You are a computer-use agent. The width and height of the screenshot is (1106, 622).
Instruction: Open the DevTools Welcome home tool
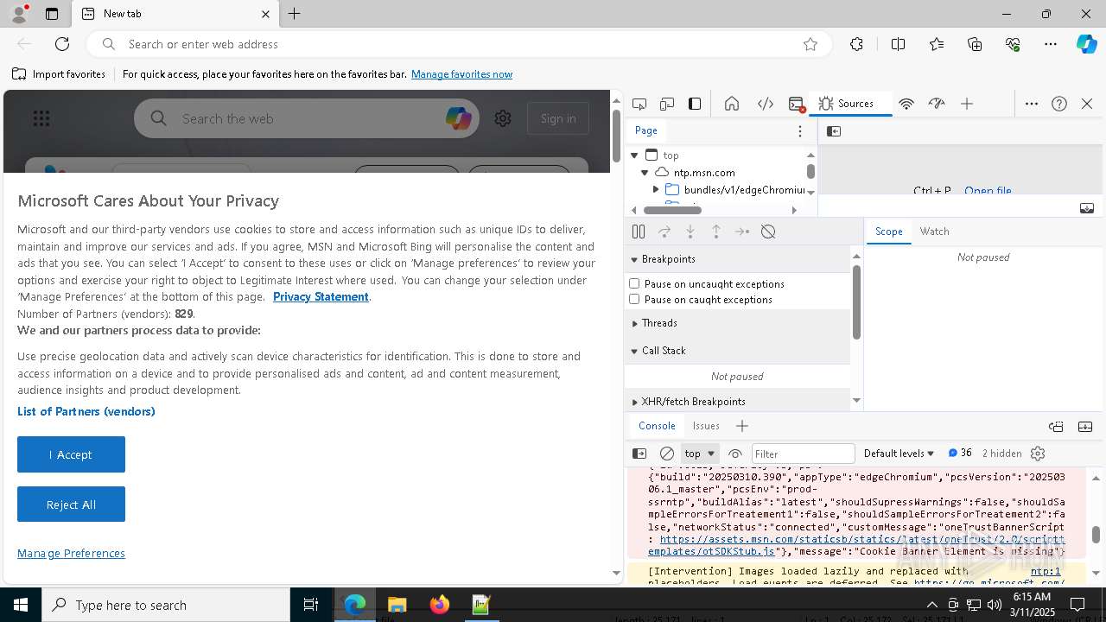(732, 104)
